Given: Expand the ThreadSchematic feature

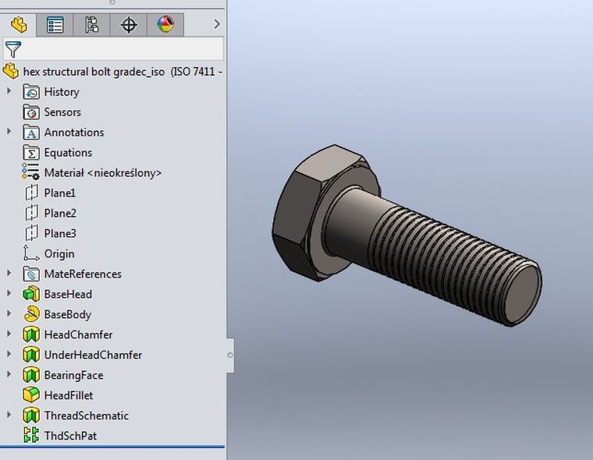Looking at the screenshot, I should coord(9,414).
